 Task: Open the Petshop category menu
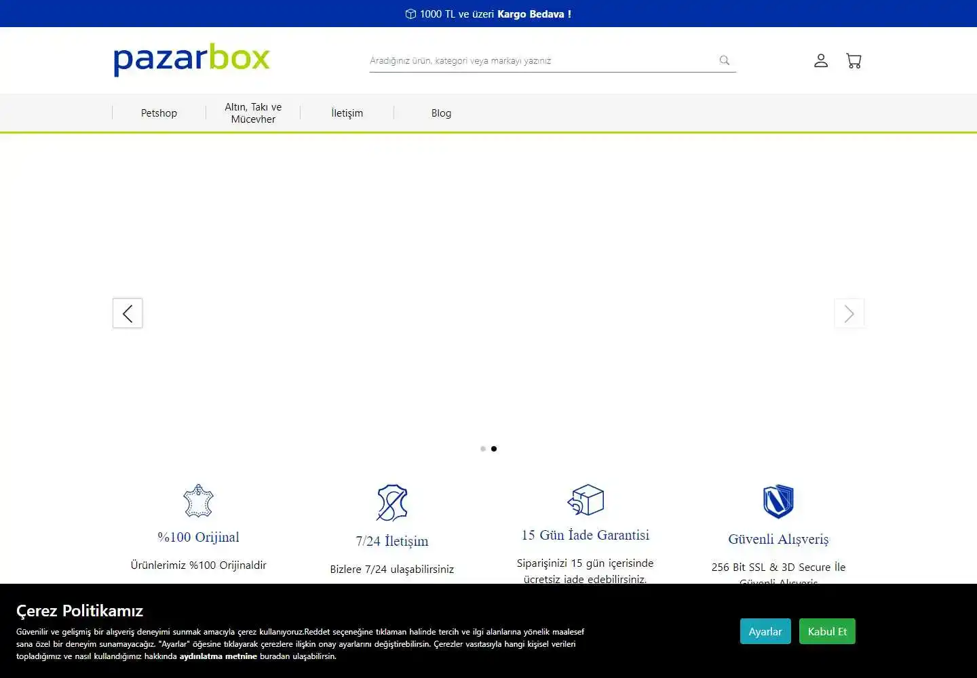tap(159, 113)
